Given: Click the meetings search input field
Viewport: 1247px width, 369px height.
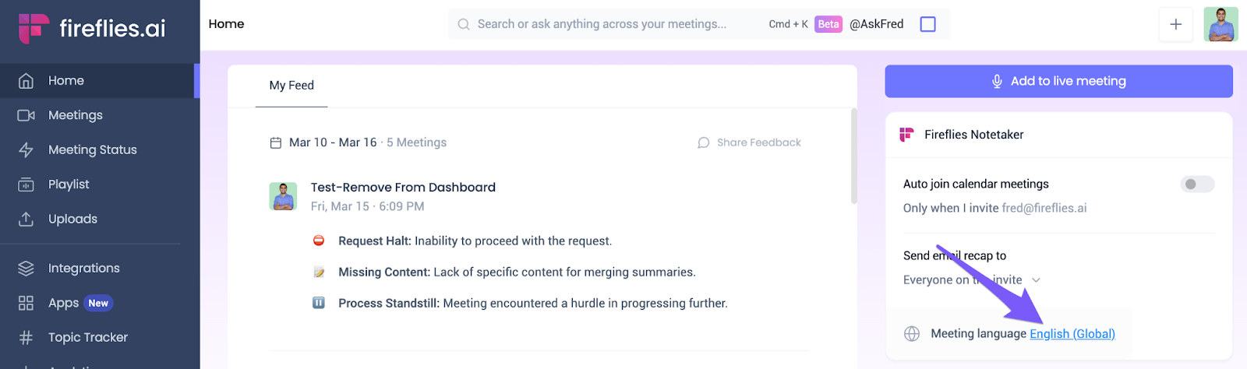Looking at the screenshot, I should 602,24.
